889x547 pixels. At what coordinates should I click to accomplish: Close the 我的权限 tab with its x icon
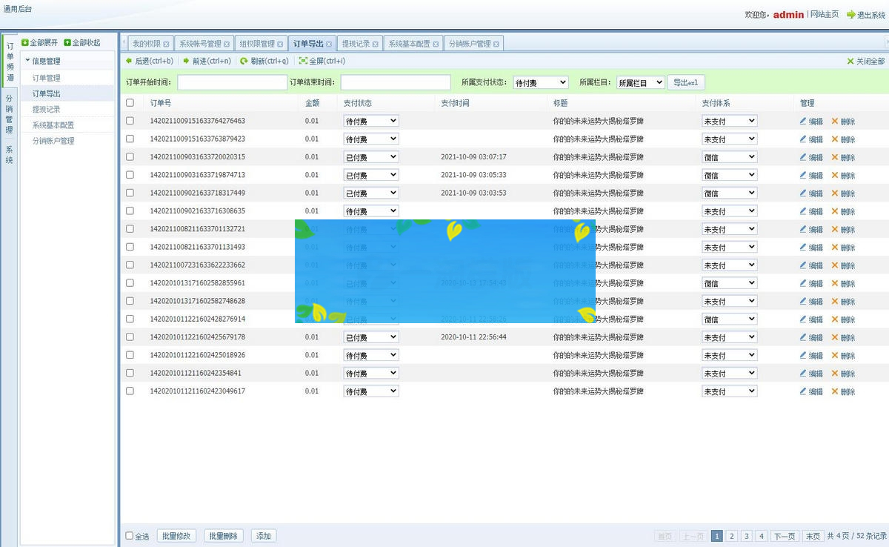[x=167, y=44]
